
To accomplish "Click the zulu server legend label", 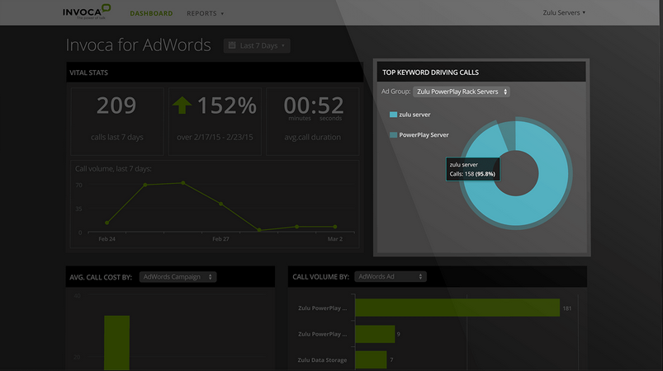I will pyautogui.click(x=414, y=115).
